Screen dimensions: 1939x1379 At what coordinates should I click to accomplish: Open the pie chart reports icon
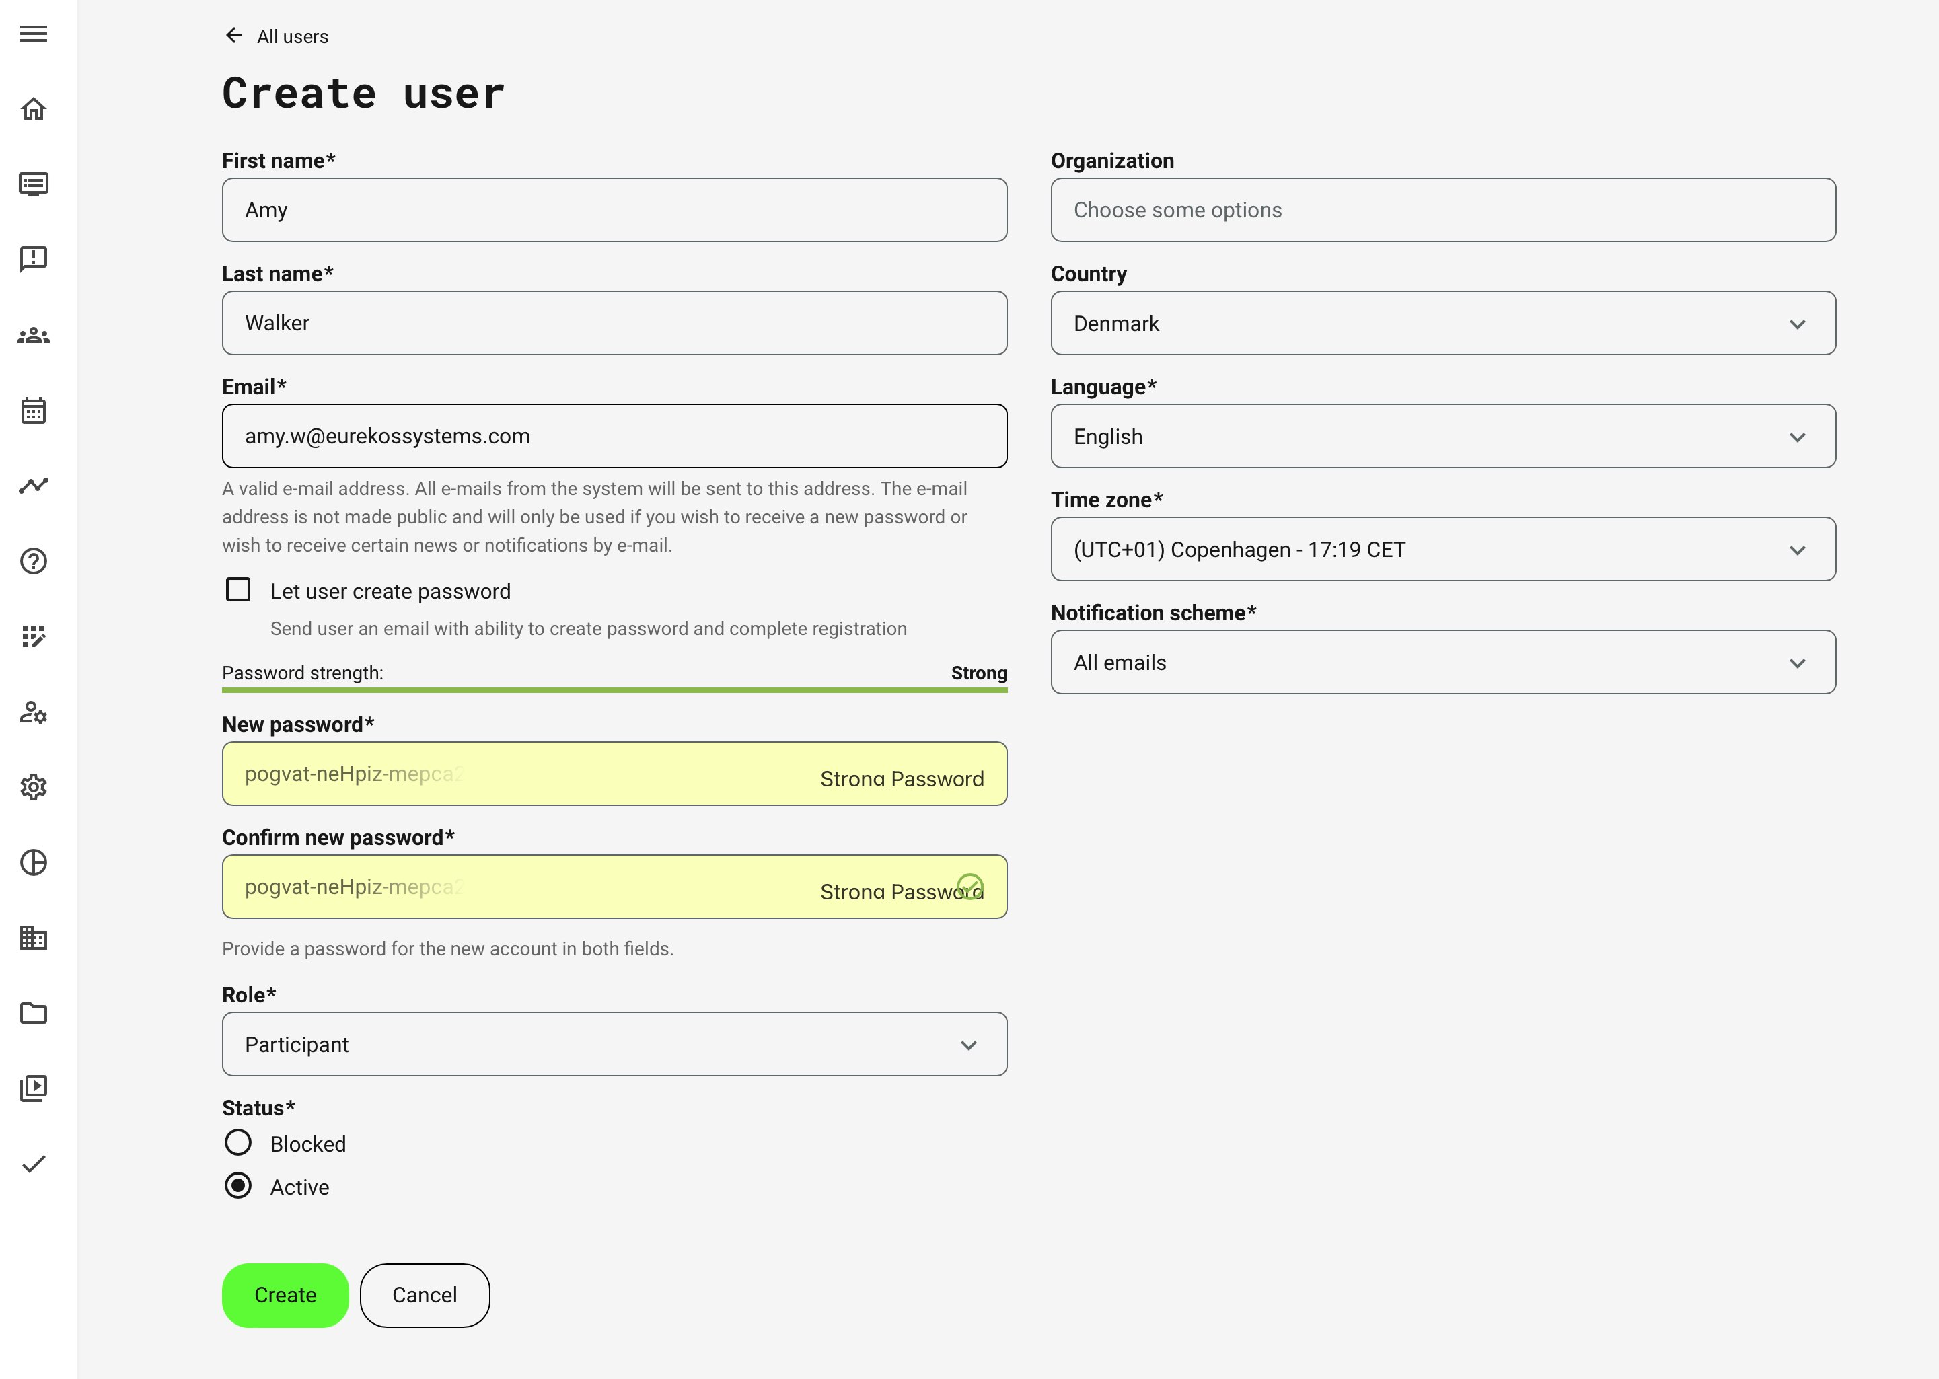point(33,863)
